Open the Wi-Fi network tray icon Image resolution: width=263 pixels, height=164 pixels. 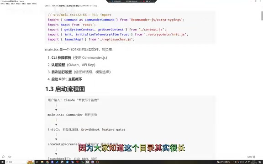(248, 162)
